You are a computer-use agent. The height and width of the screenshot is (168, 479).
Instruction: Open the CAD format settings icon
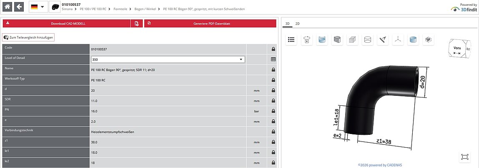click(136, 24)
